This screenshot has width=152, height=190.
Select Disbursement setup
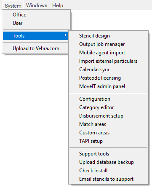point(108,116)
